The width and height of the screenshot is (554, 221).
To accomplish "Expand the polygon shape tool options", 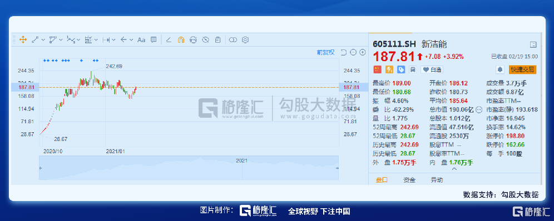I will 61,40.
